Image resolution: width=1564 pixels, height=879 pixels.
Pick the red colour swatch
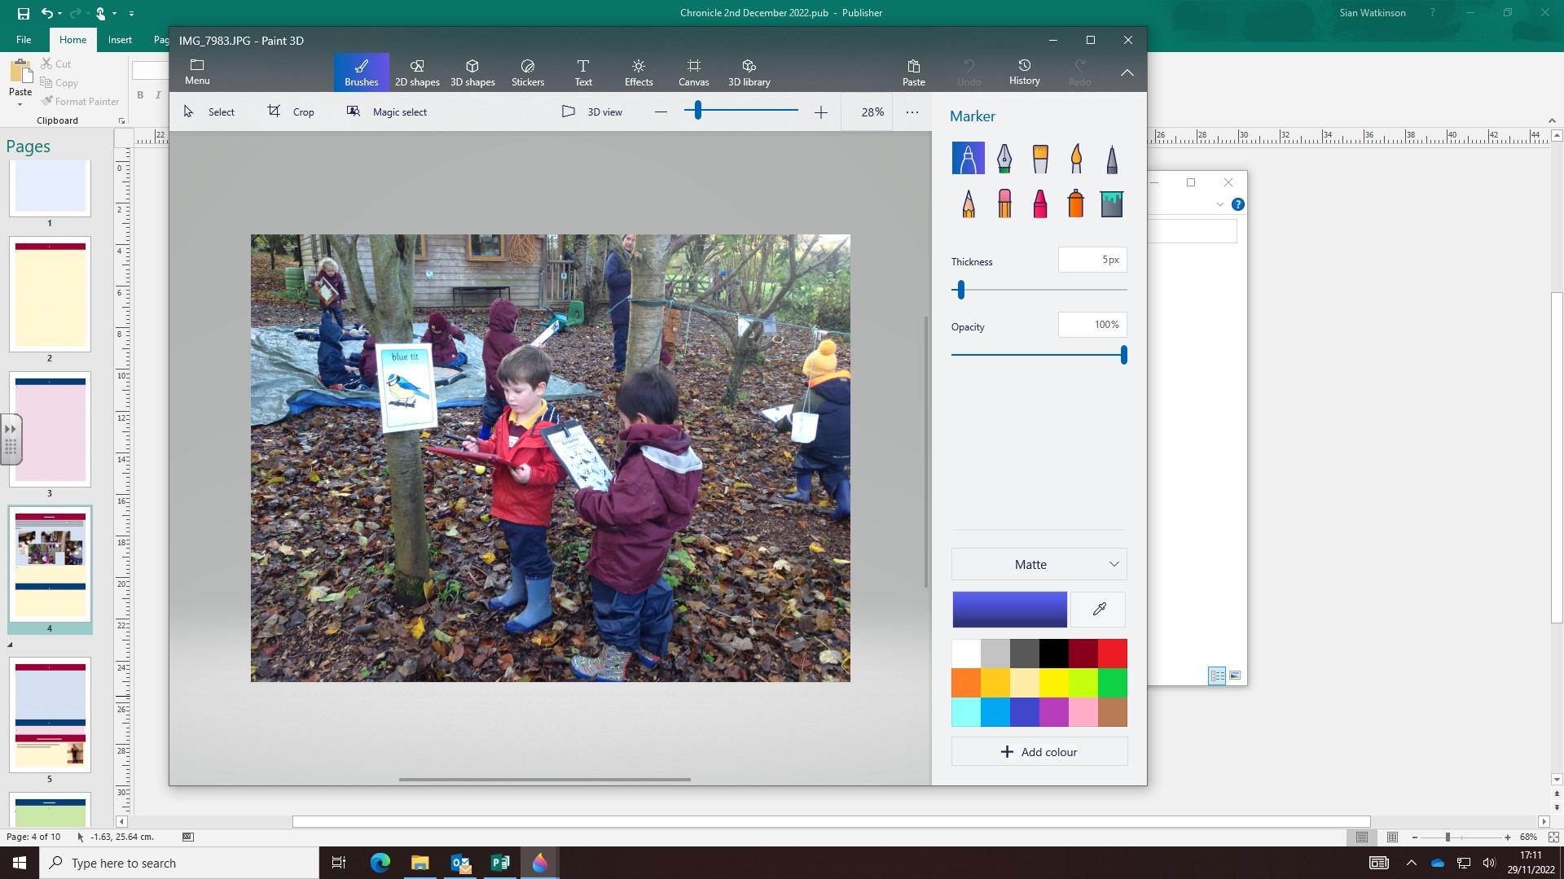(1112, 653)
